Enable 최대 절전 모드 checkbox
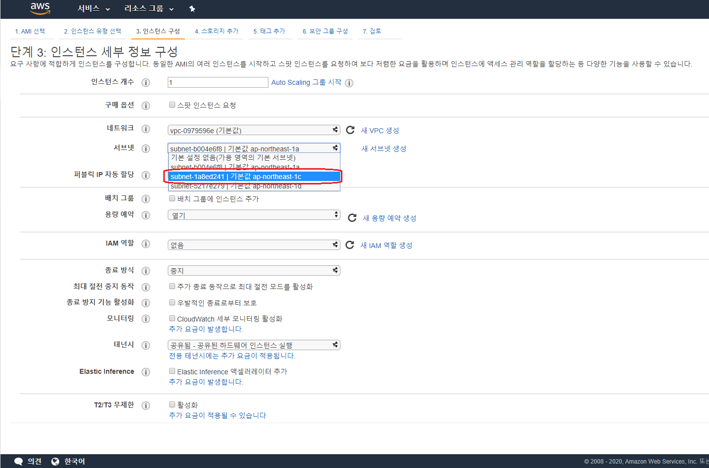 coord(172,286)
